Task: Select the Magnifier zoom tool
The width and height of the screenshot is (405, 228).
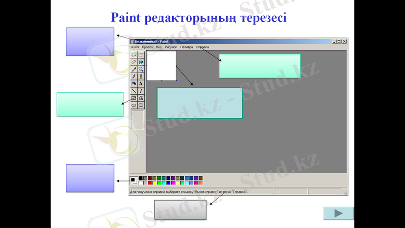Action: pyautogui.click(x=141, y=69)
